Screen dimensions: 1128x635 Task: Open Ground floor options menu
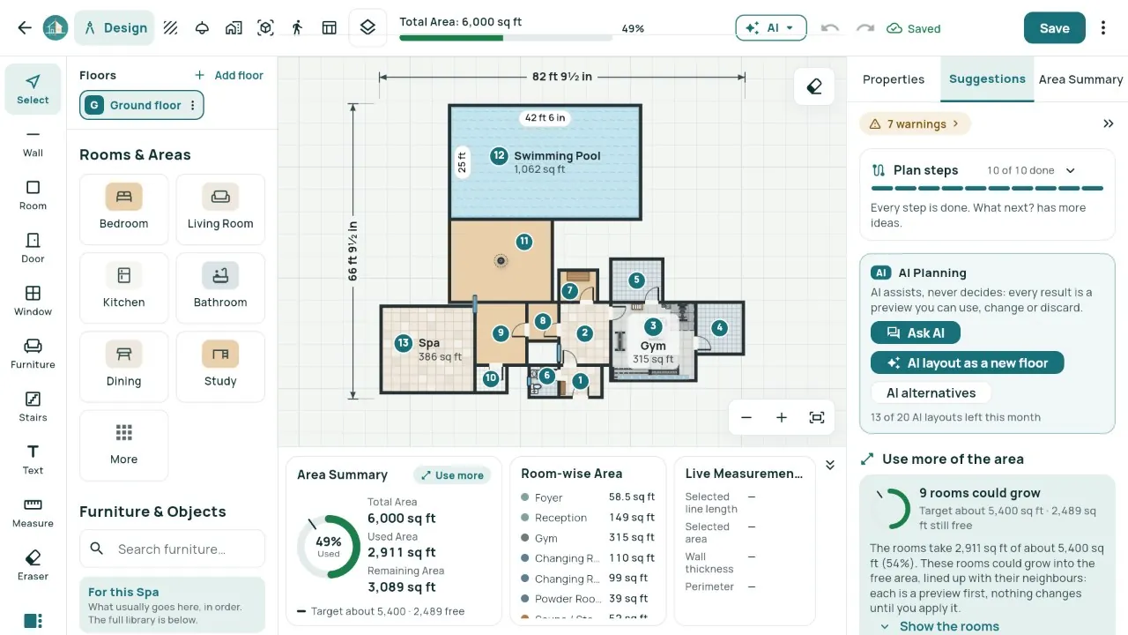[192, 105]
